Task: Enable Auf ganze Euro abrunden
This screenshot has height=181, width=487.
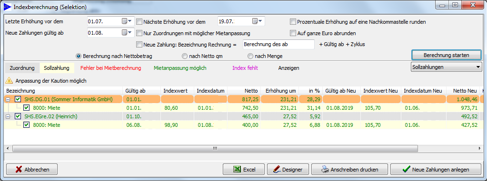Action: [293, 33]
